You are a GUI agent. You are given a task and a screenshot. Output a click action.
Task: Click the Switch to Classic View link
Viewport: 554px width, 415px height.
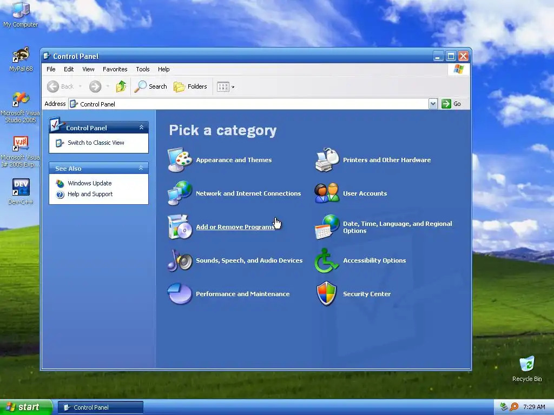click(96, 143)
